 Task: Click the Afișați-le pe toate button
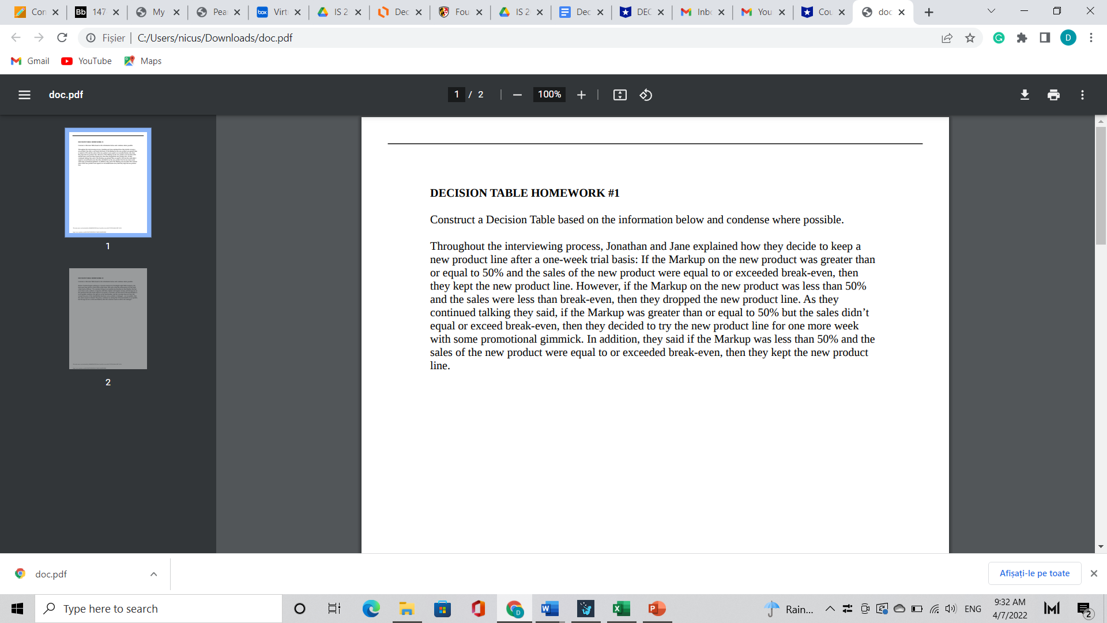pyautogui.click(x=1034, y=573)
